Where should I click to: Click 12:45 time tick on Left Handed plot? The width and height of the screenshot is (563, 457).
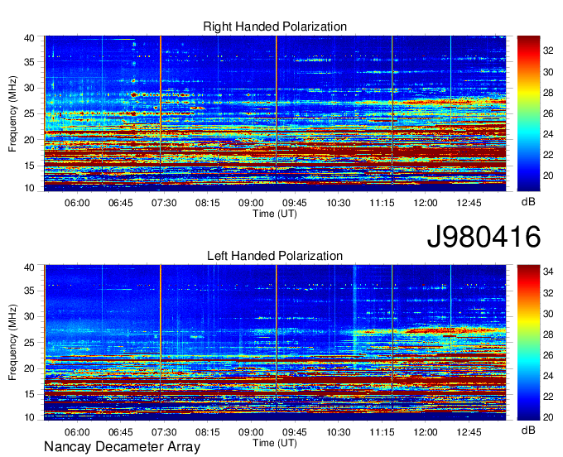point(469,432)
